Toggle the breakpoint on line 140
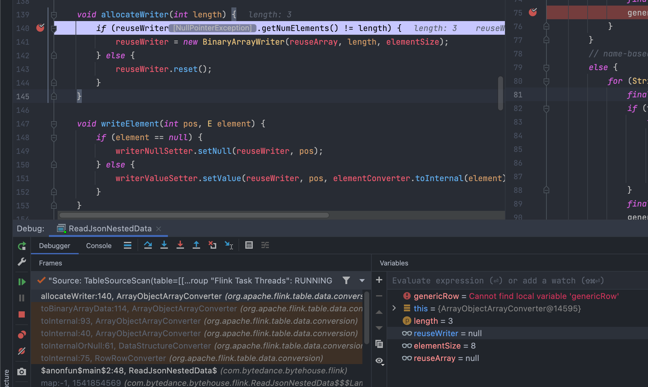 pos(40,28)
